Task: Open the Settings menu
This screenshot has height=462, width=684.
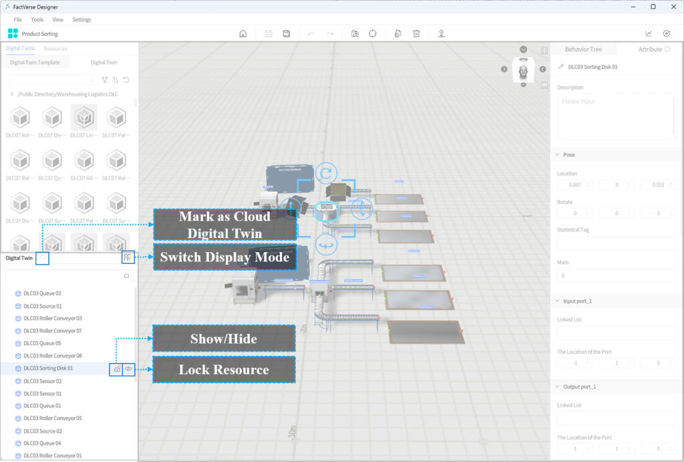Action: tap(81, 19)
